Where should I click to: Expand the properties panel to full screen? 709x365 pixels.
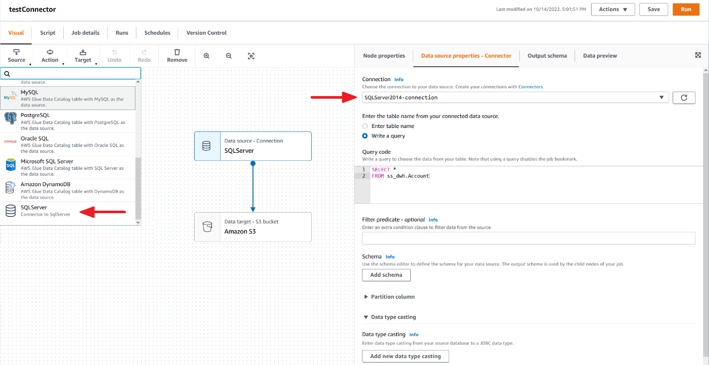click(x=698, y=55)
